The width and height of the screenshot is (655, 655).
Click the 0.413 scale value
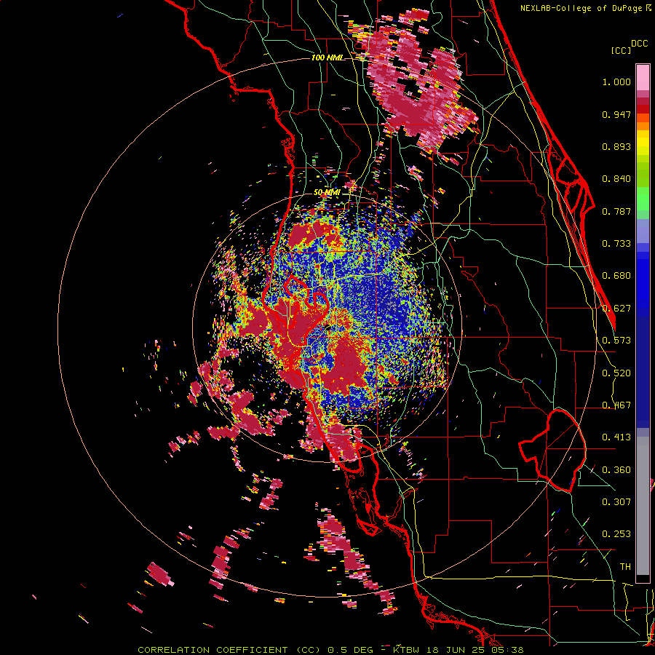pyautogui.click(x=616, y=437)
